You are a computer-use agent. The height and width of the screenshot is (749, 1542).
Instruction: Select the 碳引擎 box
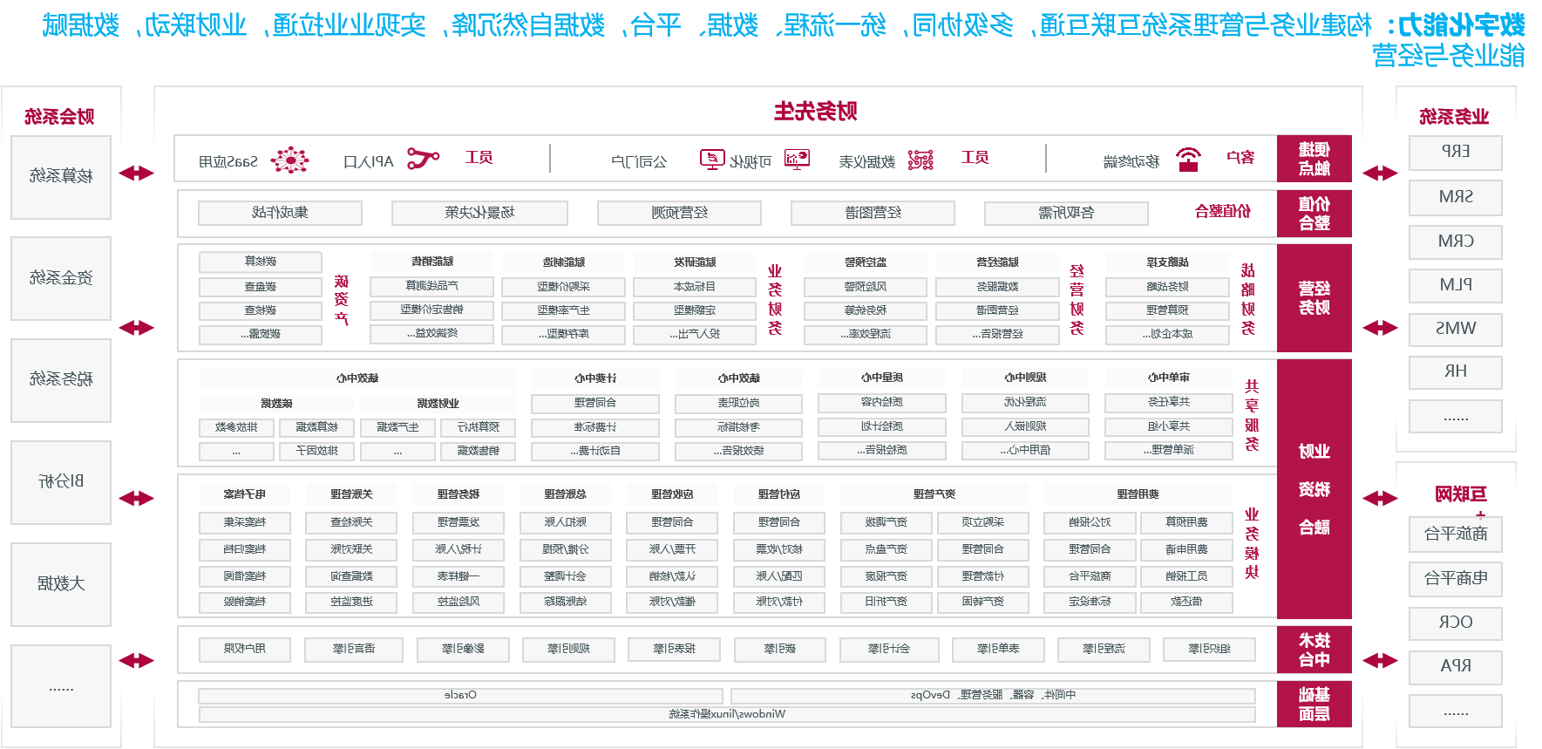pos(779,650)
